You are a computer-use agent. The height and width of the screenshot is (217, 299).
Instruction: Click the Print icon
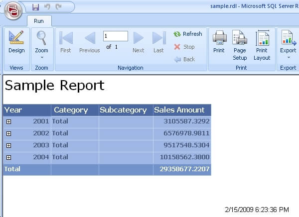(x=220, y=38)
